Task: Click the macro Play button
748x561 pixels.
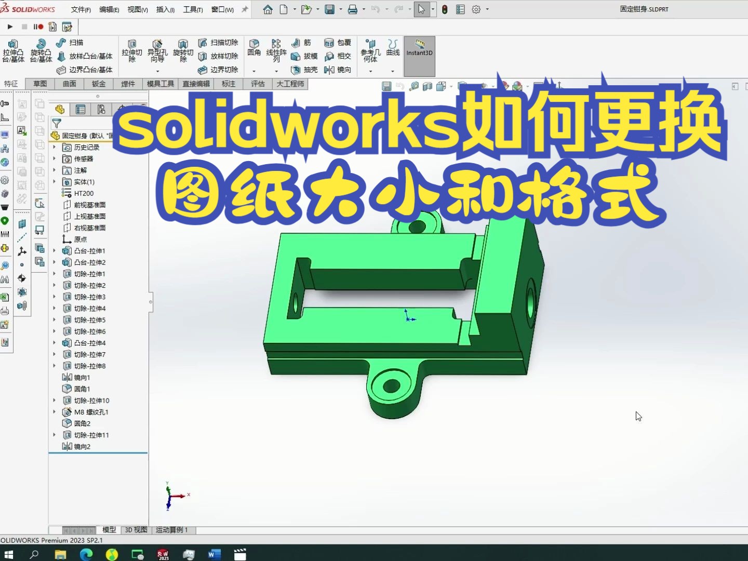Action: point(10,26)
